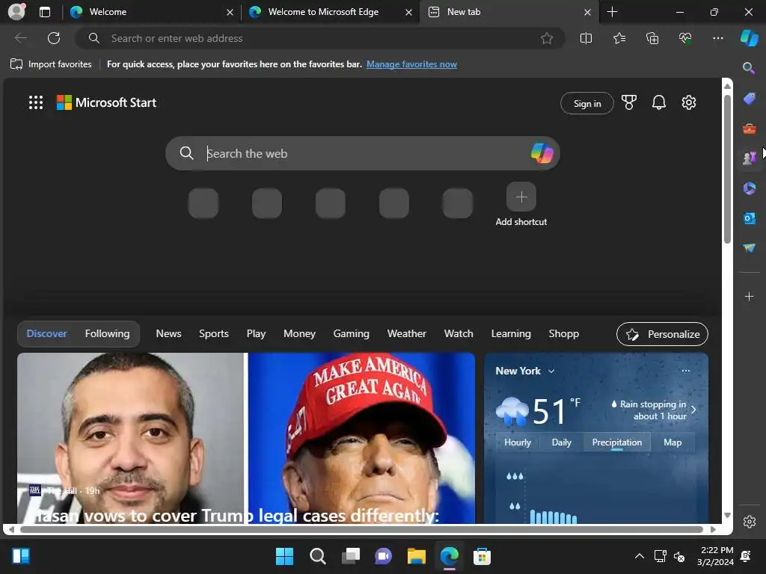Viewport: 766px width, 574px height.
Task: Open weather card more options menu
Action: (x=686, y=371)
